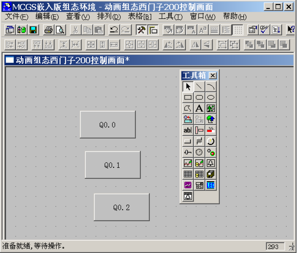Viewport: 297px width, 253px height.
Task: Select the history table tool in toolbox
Action: pyautogui.click(x=199, y=174)
